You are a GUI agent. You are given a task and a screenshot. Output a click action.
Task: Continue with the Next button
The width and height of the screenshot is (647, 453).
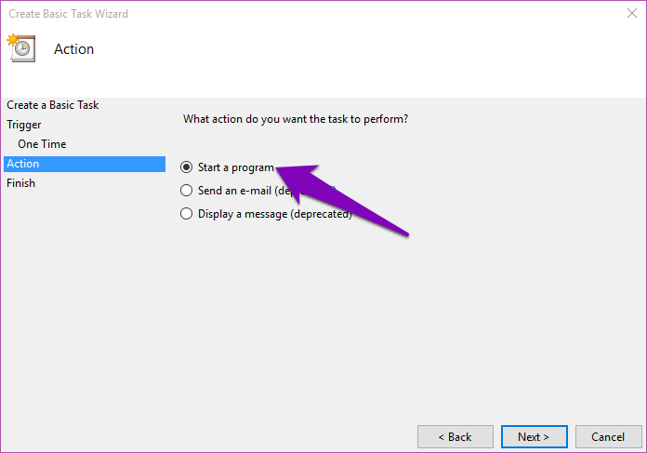535,436
